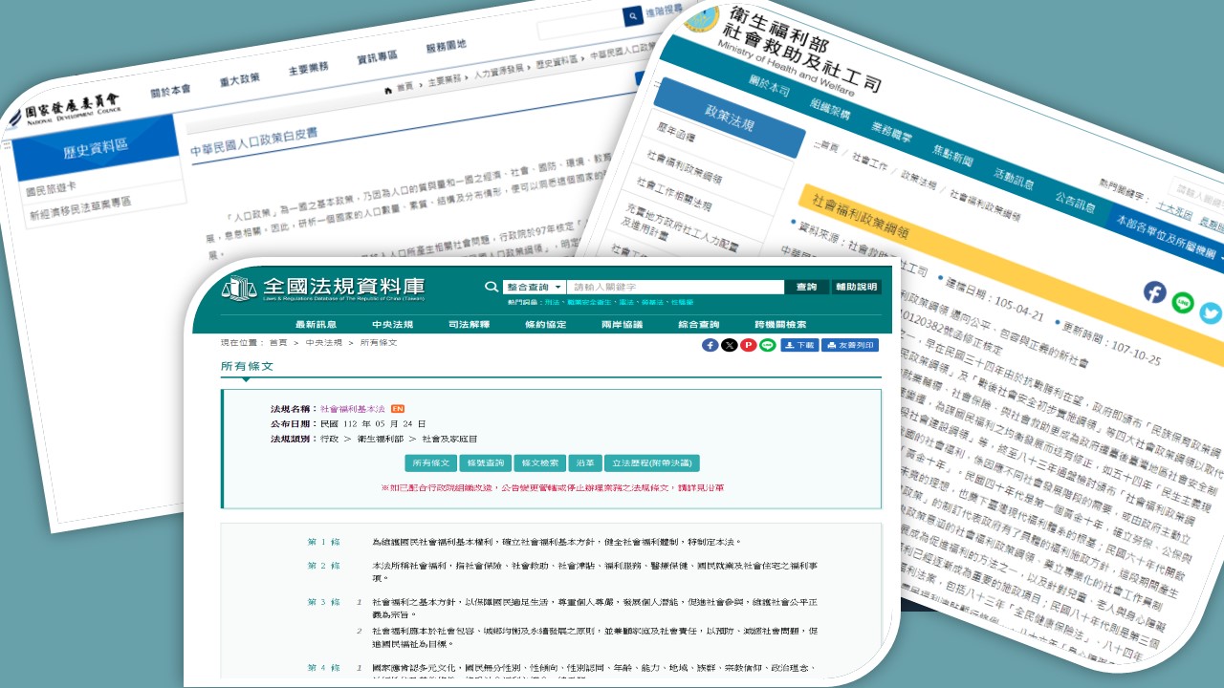Click the 下載 download button

click(x=799, y=345)
